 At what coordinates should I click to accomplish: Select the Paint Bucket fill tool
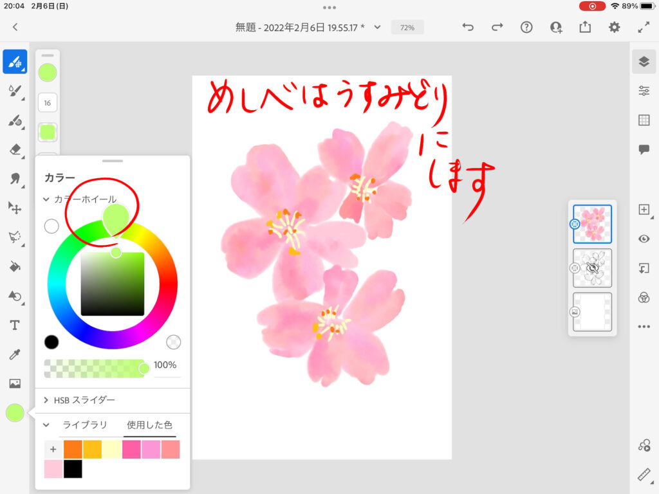(15, 266)
